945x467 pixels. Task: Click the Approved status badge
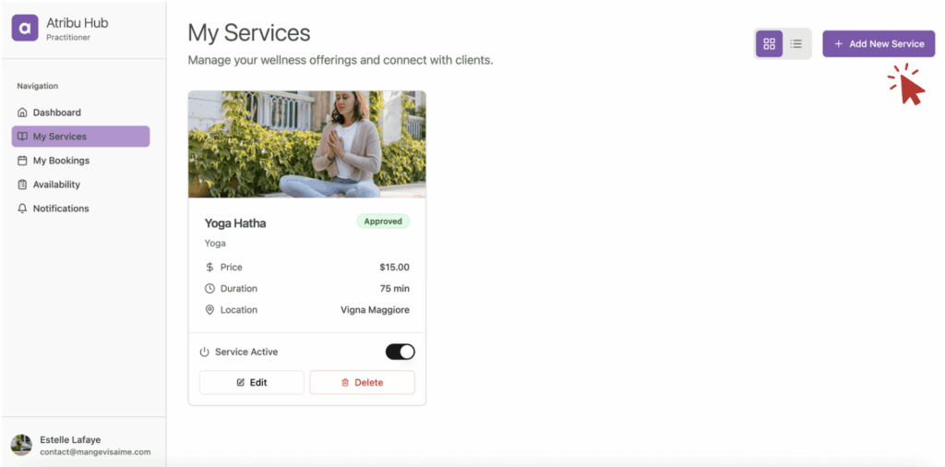383,222
